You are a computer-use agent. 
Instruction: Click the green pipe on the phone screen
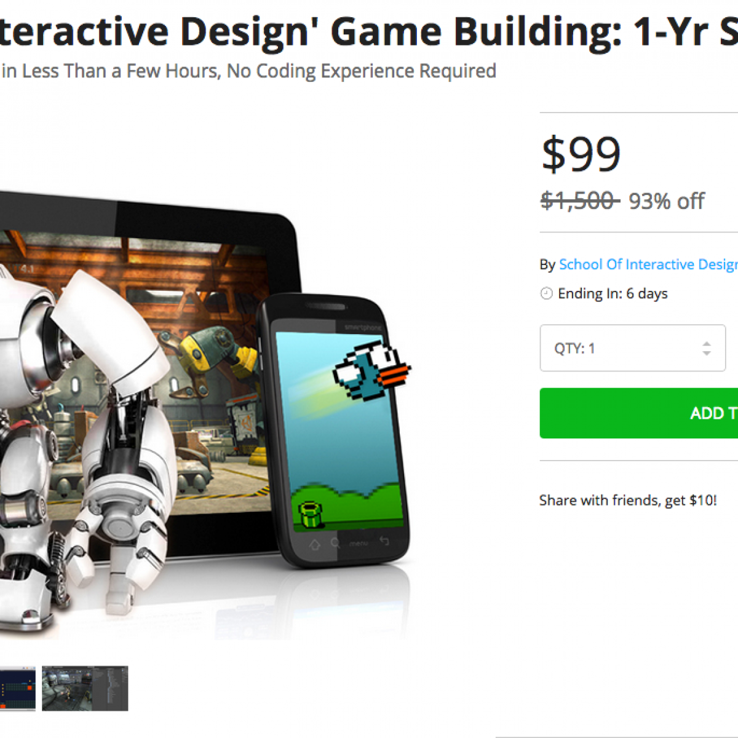click(311, 514)
